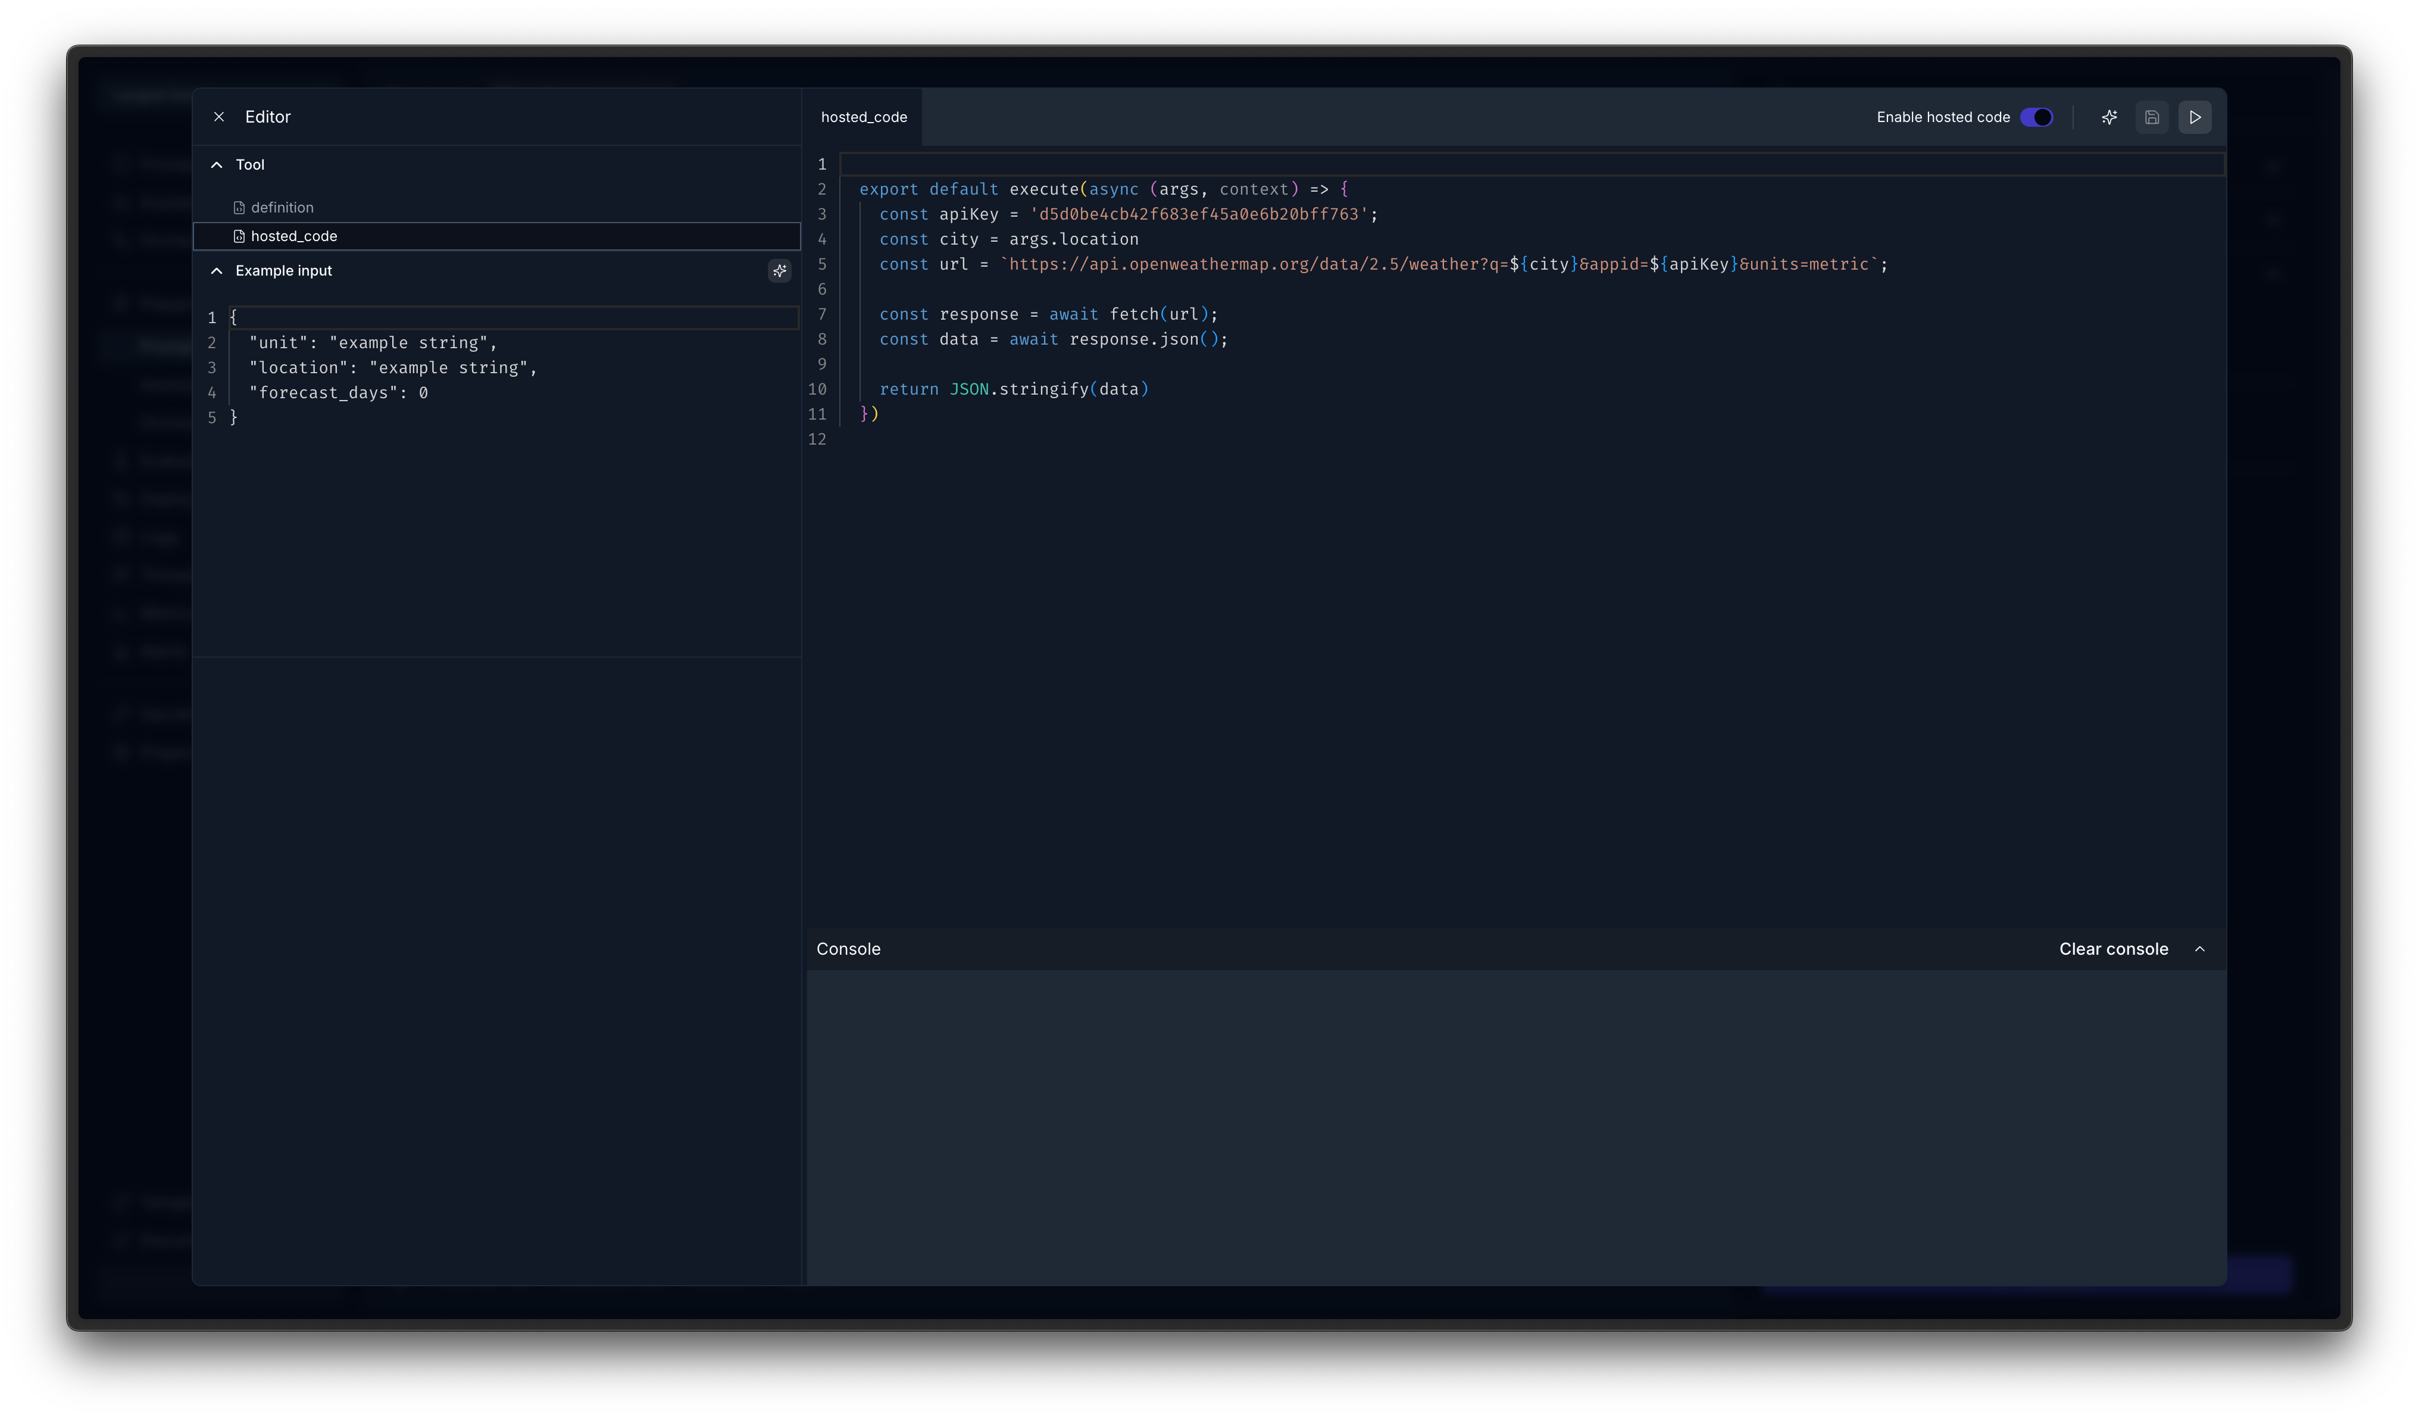
Task: Click the file icon next to definition
Action: click(239, 207)
